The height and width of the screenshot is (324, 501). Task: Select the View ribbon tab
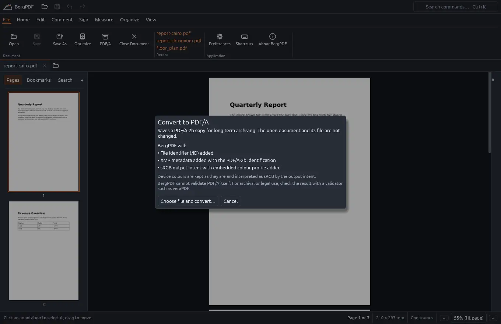point(151,20)
